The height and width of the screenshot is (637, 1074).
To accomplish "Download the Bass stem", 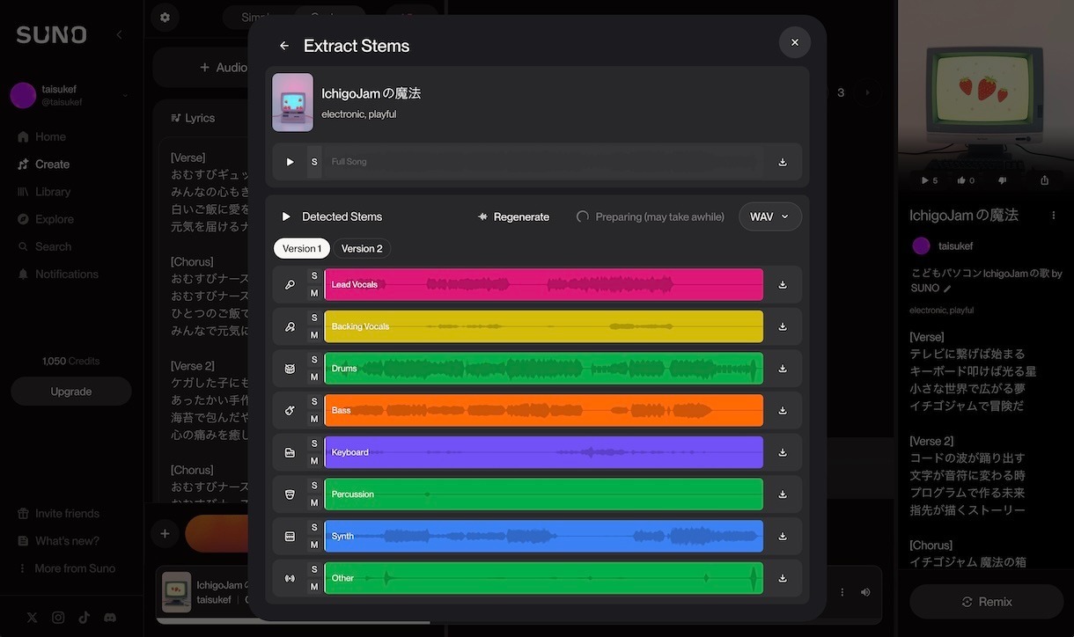I will pyautogui.click(x=783, y=410).
